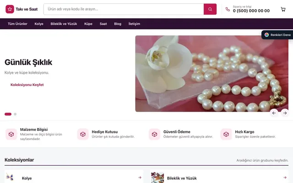The height and width of the screenshot is (183, 293).
Task: Click the magnifier search button
Action: click(x=210, y=9)
